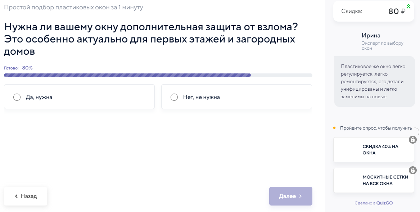Image resolution: width=420 pixels, height=212 pixels.
Task: Choose the "Да, нужна" answer card
Action: click(79, 97)
